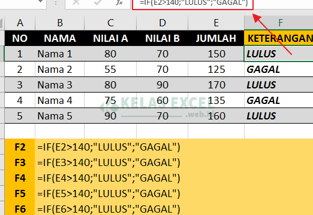Click the formula text with E6>140
Screen dimensions: 313x215
[x=109, y=209]
